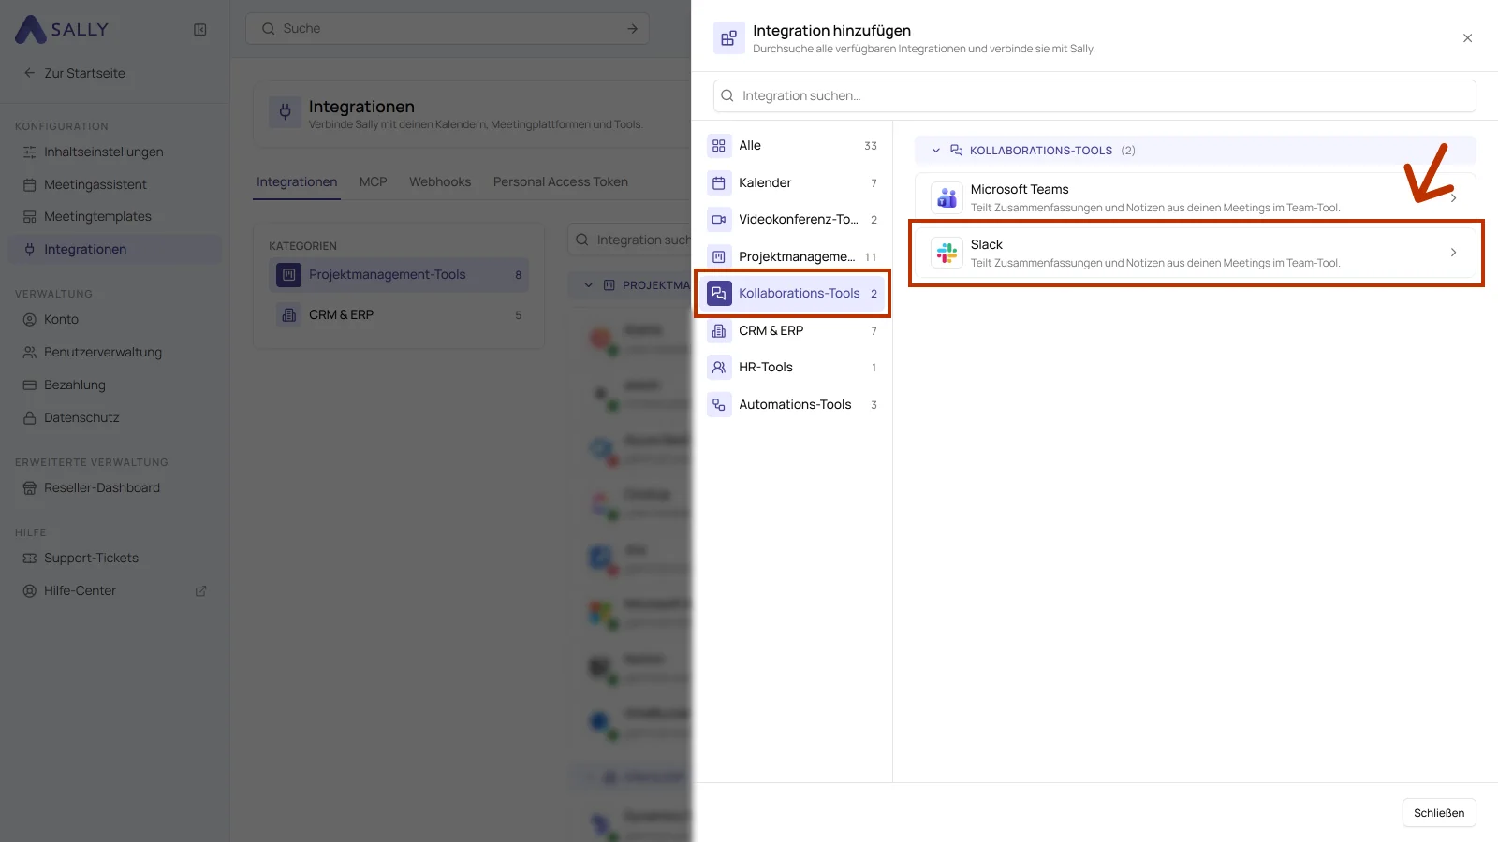Select the Projektmanageme... category in dialog
The image size is (1498, 842).
[792, 256]
